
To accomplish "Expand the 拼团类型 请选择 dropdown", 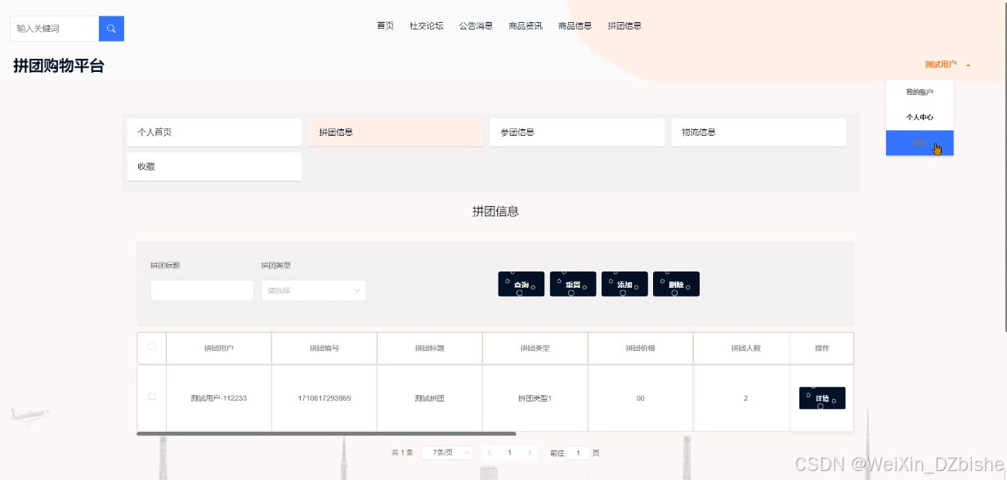I will pos(314,290).
